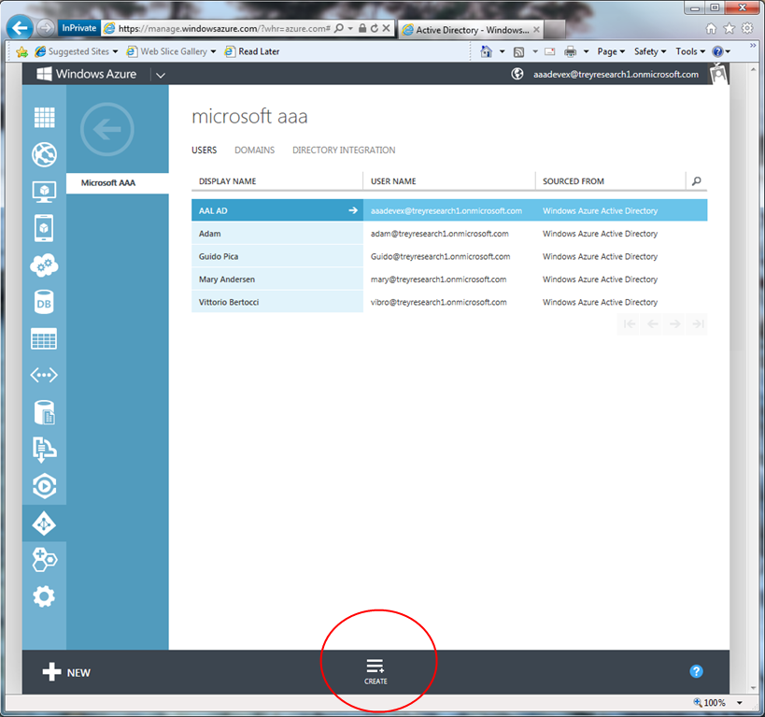Click the Print icon in IE command bar
The image size is (765, 717).
pos(571,51)
